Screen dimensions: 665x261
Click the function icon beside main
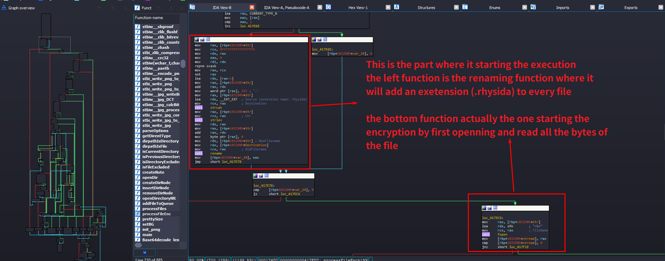[x=138, y=235]
